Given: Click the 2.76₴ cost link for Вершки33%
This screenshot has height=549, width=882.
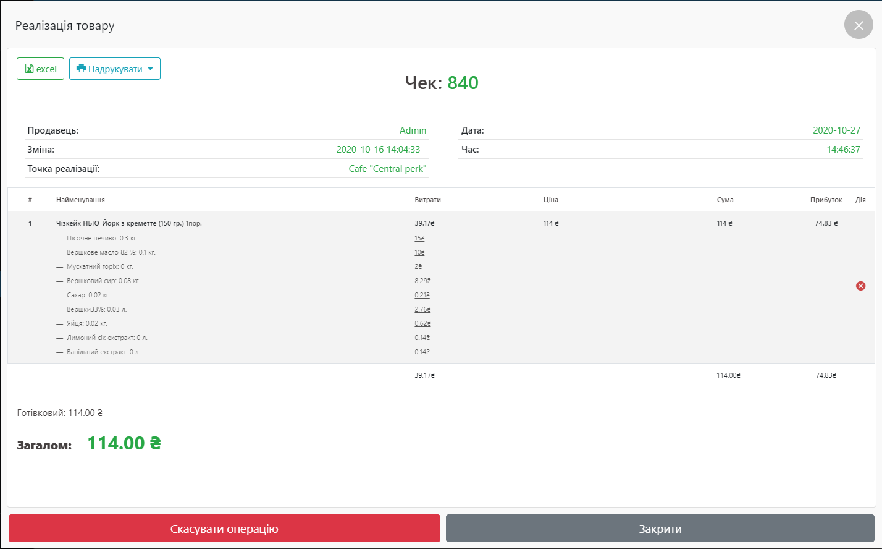Looking at the screenshot, I should click(422, 309).
